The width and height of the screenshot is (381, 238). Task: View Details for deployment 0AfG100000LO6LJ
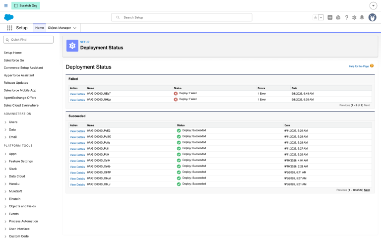[77, 184]
